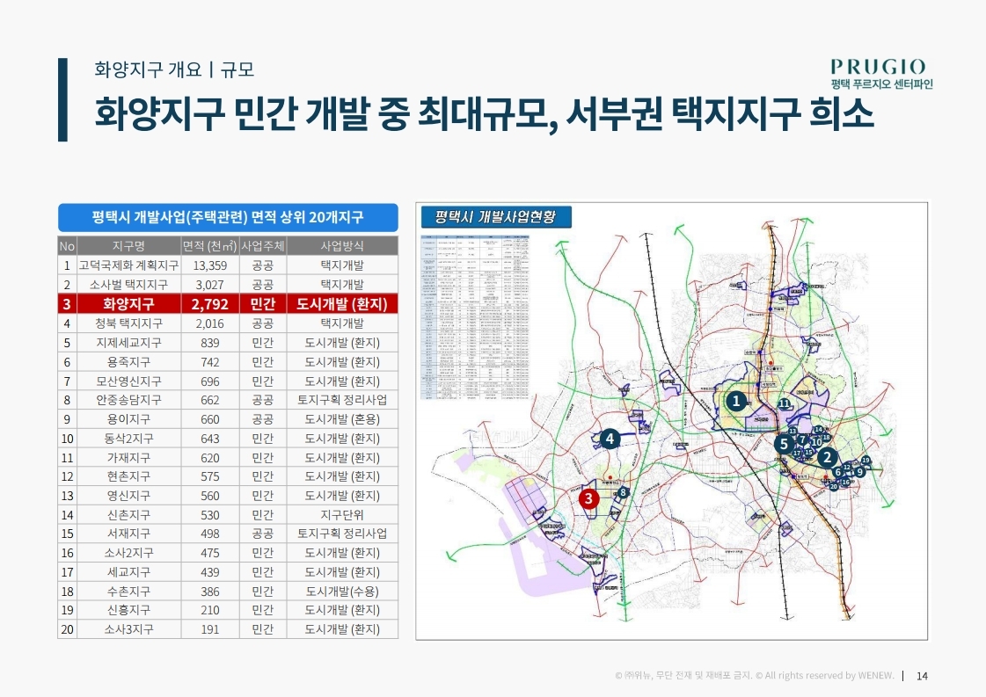This screenshot has width=986, height=697.
Task: Click the area value '3,027'
Action: 210,285
